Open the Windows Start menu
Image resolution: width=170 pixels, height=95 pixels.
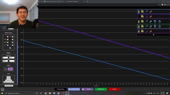tap(2, 93)
